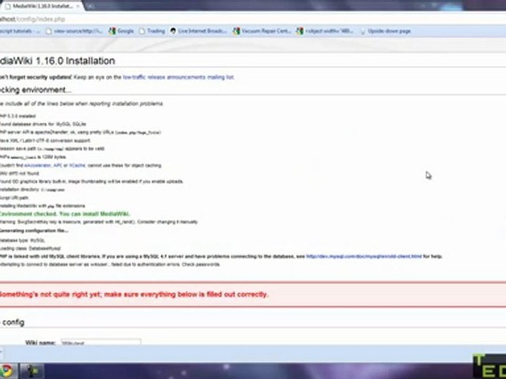Follow the low-traffic release announcements mailing list link
506x379 pixels.
point(178,77)
